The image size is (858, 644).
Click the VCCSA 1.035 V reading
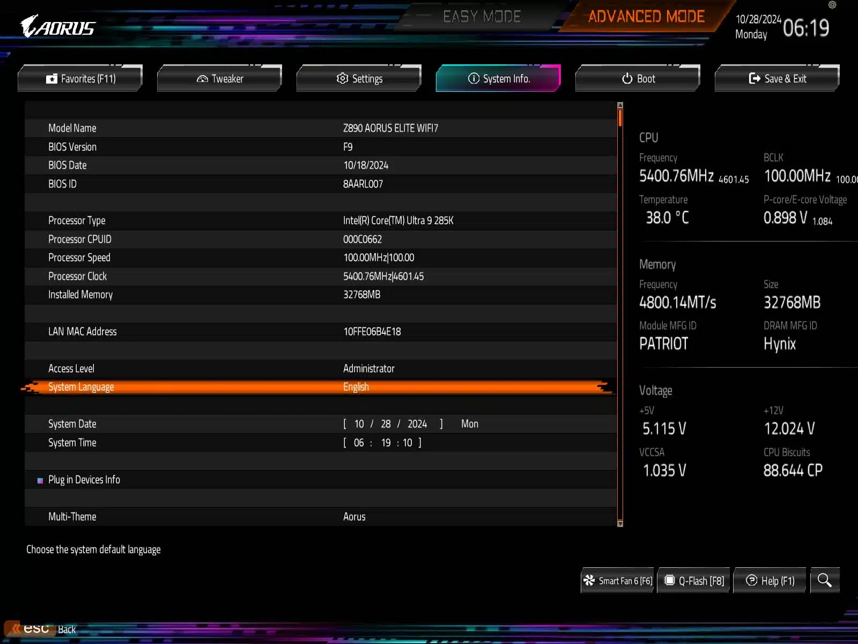[x=664, y=470]
